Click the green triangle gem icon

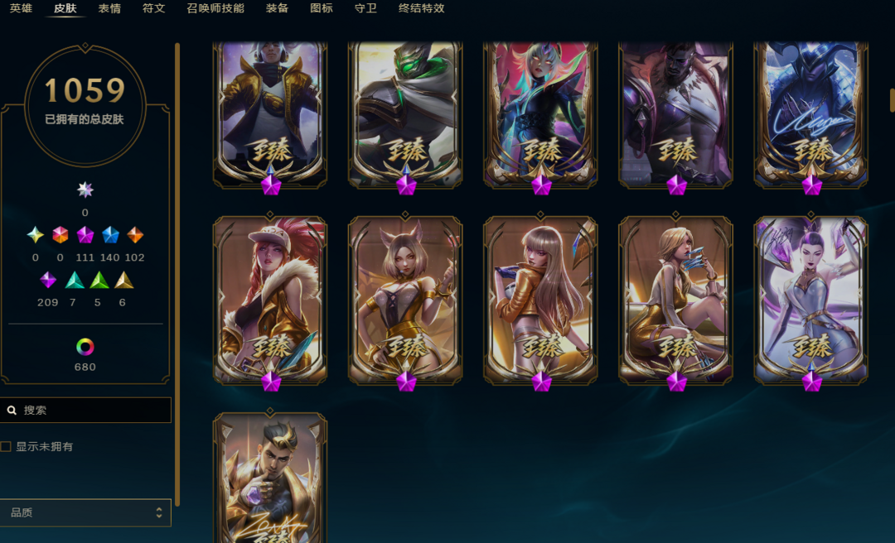tap(99, 280)
